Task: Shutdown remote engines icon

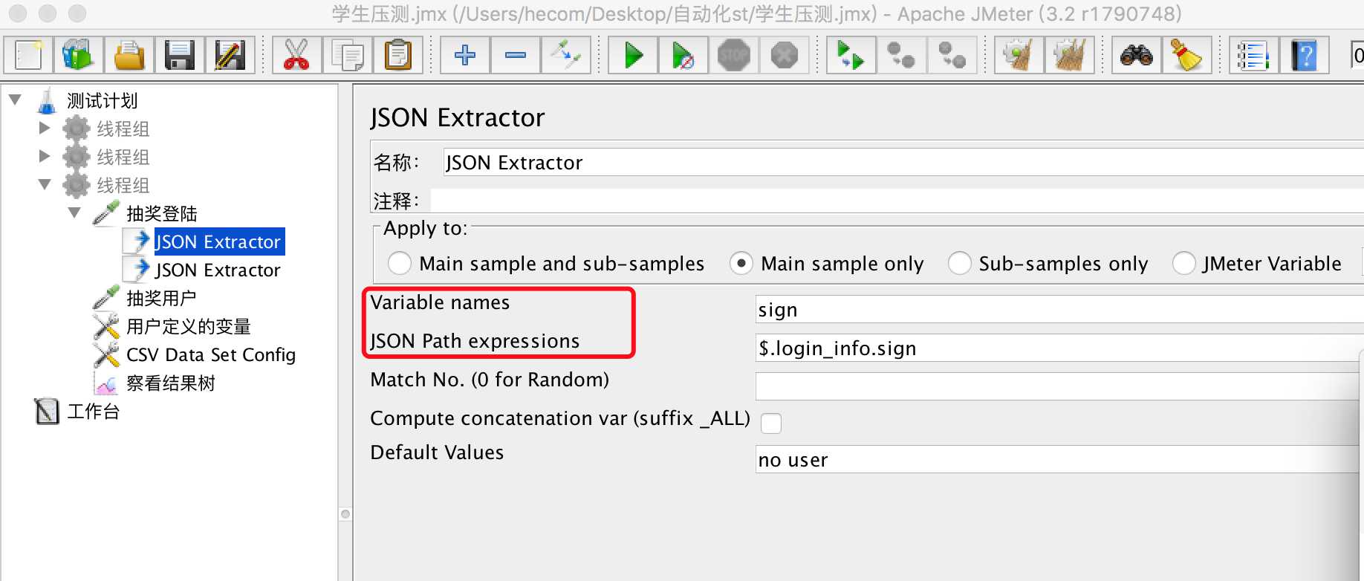Action: pyautogui.click(x=952, y=55)
